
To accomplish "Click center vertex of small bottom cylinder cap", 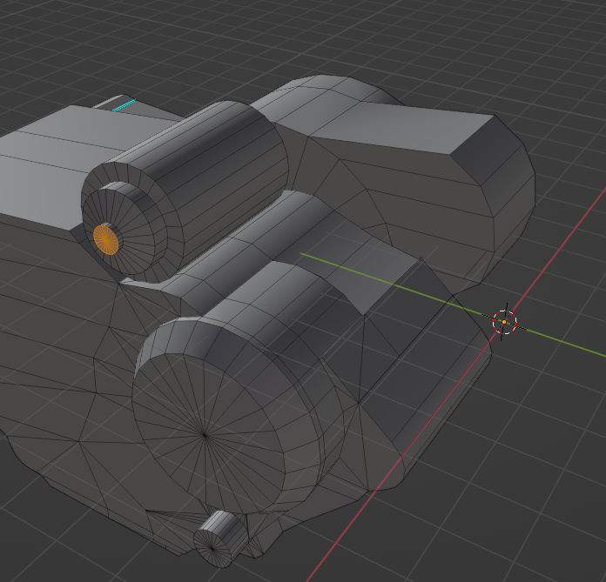I will click(x=212, y=548).
